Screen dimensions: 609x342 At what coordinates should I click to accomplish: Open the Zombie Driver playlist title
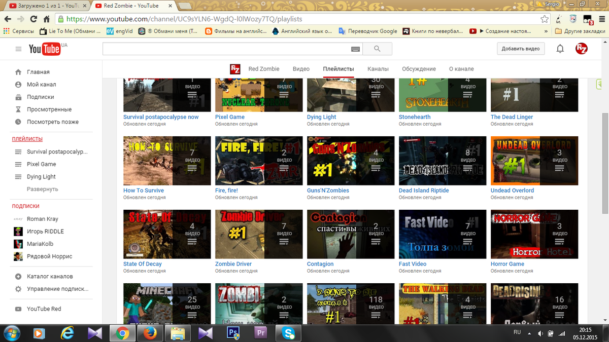(233, 264)
